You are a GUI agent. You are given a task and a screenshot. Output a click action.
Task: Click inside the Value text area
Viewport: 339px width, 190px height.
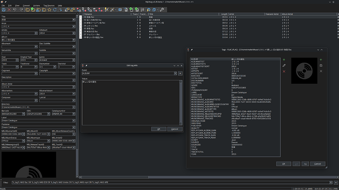(x=131, y=103)
